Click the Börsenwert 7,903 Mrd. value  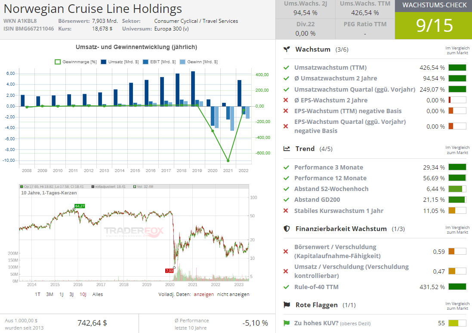pos(105,21)
